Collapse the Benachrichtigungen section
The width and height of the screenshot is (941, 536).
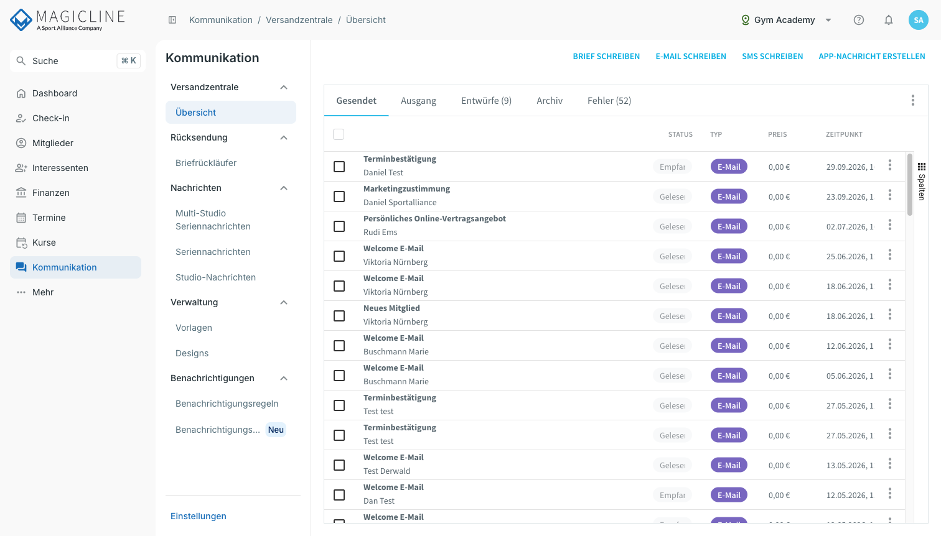pos(284,378)
